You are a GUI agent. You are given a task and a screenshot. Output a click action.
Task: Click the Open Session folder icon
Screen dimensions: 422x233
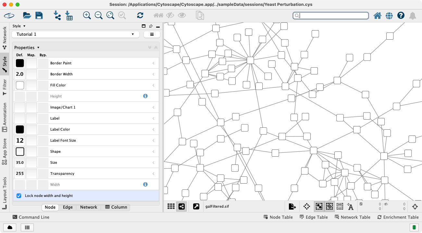(27, 15)
